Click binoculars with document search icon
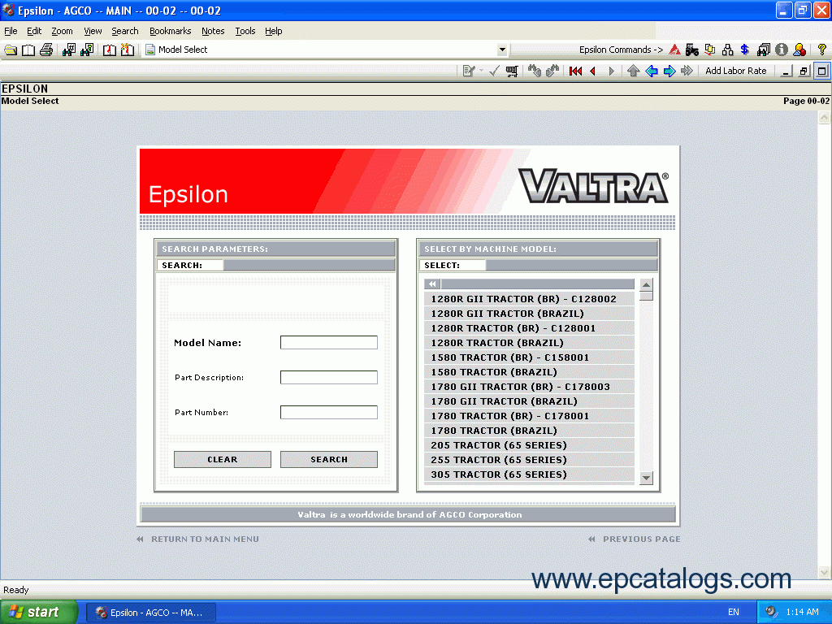 [x=87, y=50]
